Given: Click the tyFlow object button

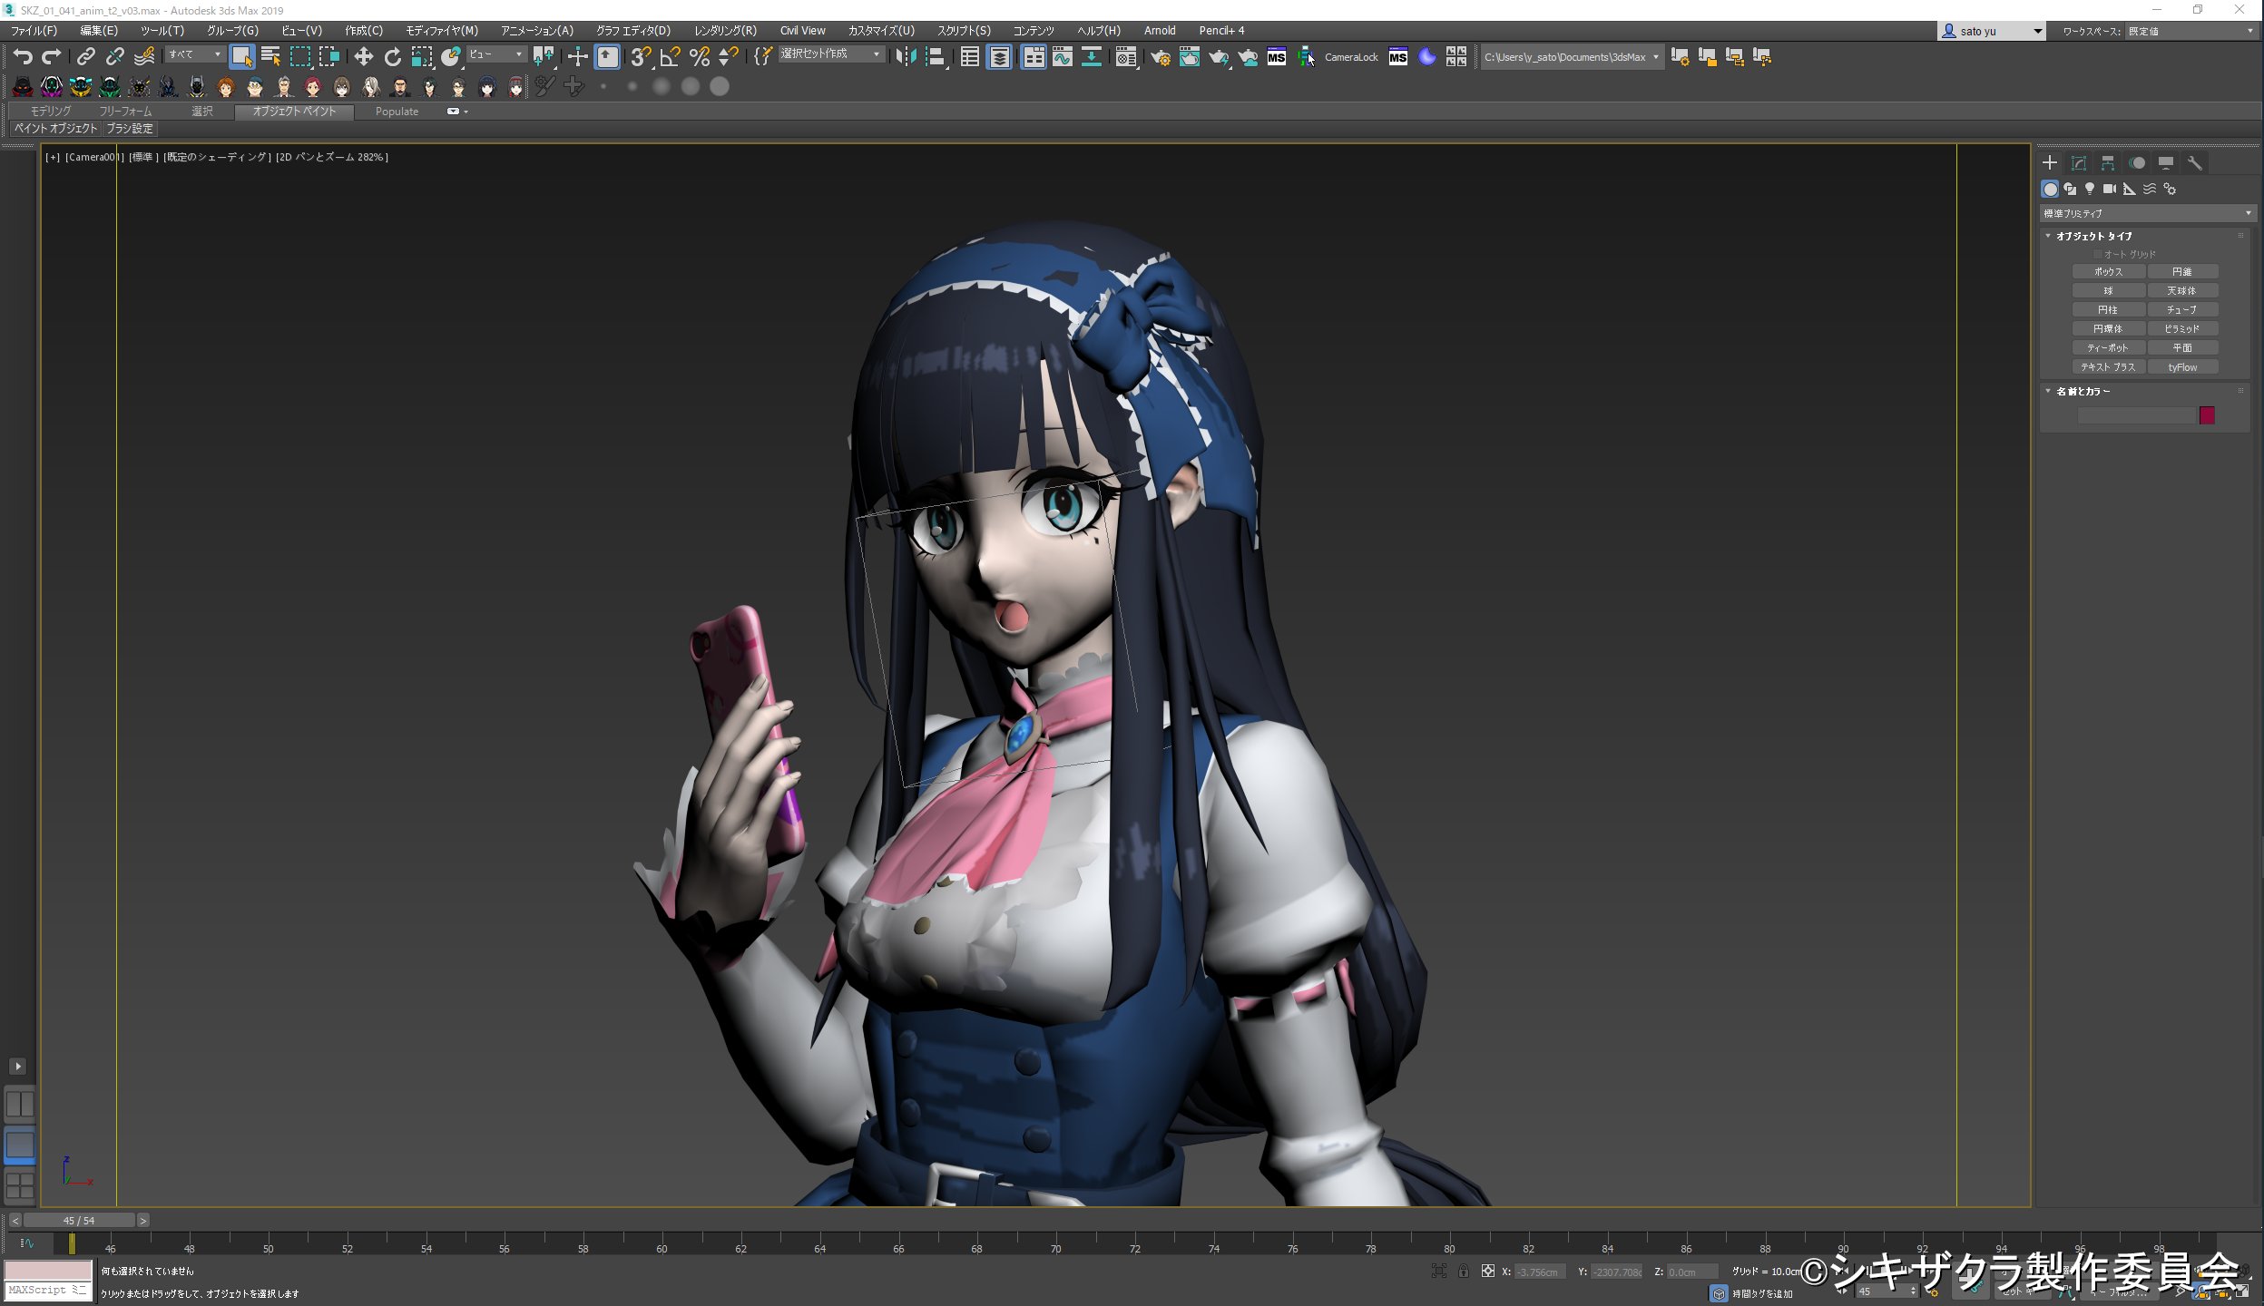Looking at the screenshot, I should click(2182, 367).
